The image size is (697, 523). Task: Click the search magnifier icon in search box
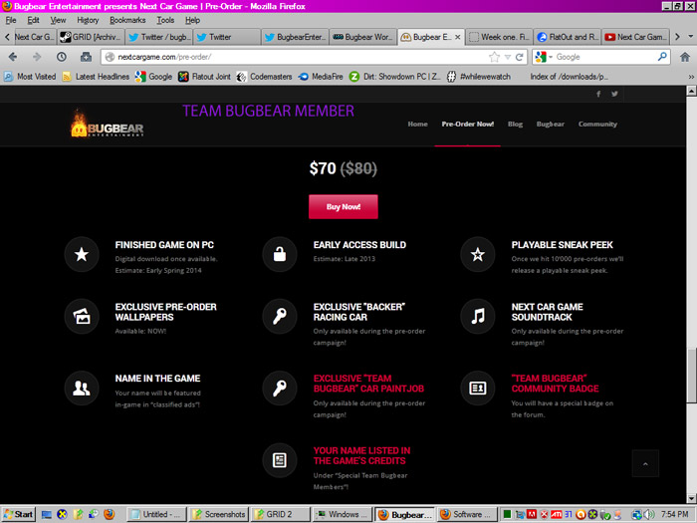pyautogui.click(x=662, y=57)
